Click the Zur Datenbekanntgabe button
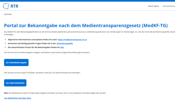Viewport: 175px width, 101px height. click(16, 62)
